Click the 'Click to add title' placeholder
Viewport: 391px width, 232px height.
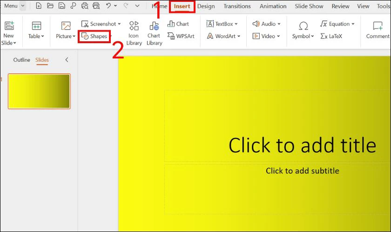tap(302, 145)
